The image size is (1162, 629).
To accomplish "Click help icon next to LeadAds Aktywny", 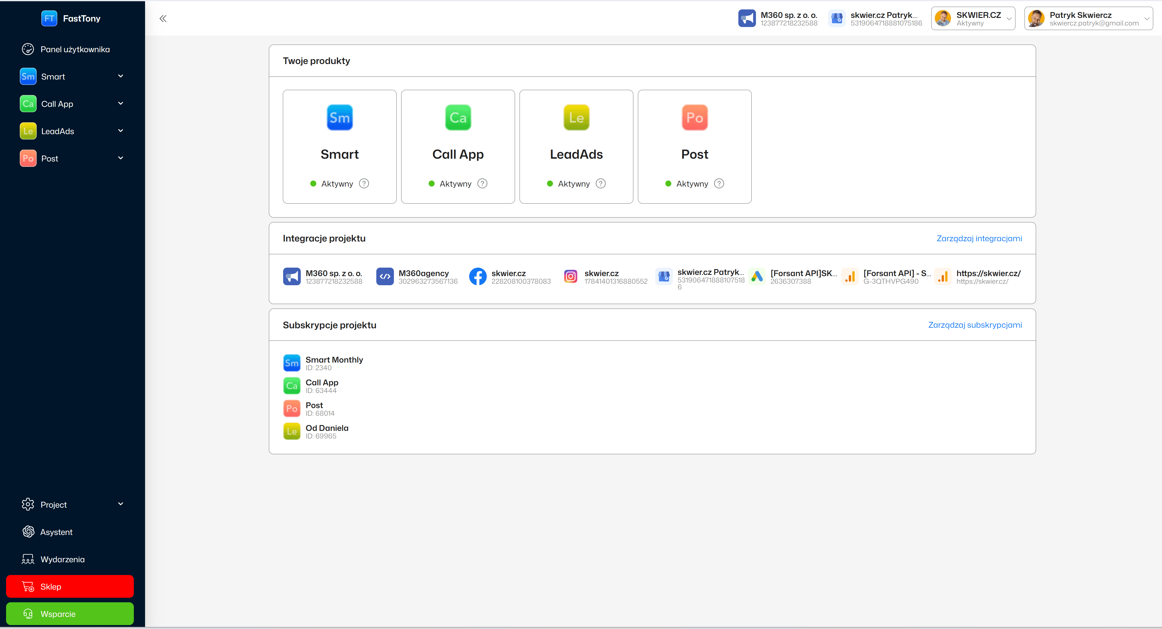I will pos(600,184).
